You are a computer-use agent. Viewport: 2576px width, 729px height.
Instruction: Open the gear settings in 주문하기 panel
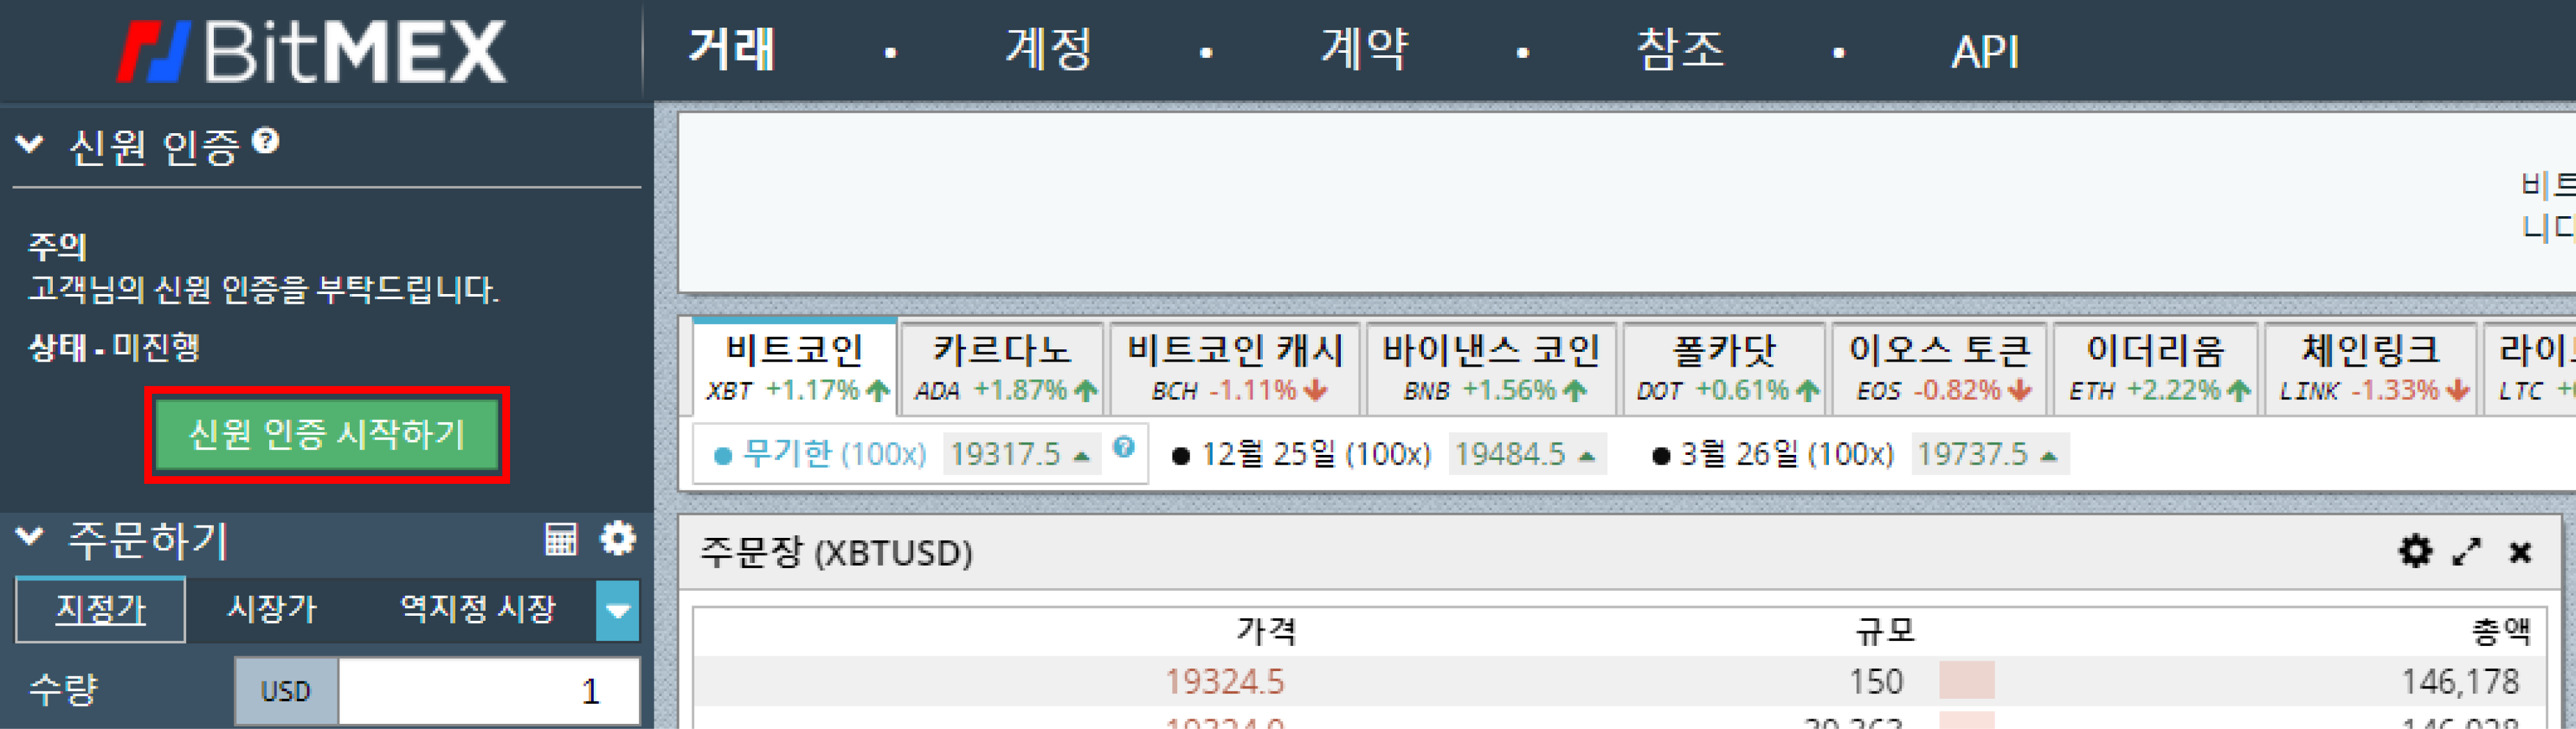[x=618, y=539]
